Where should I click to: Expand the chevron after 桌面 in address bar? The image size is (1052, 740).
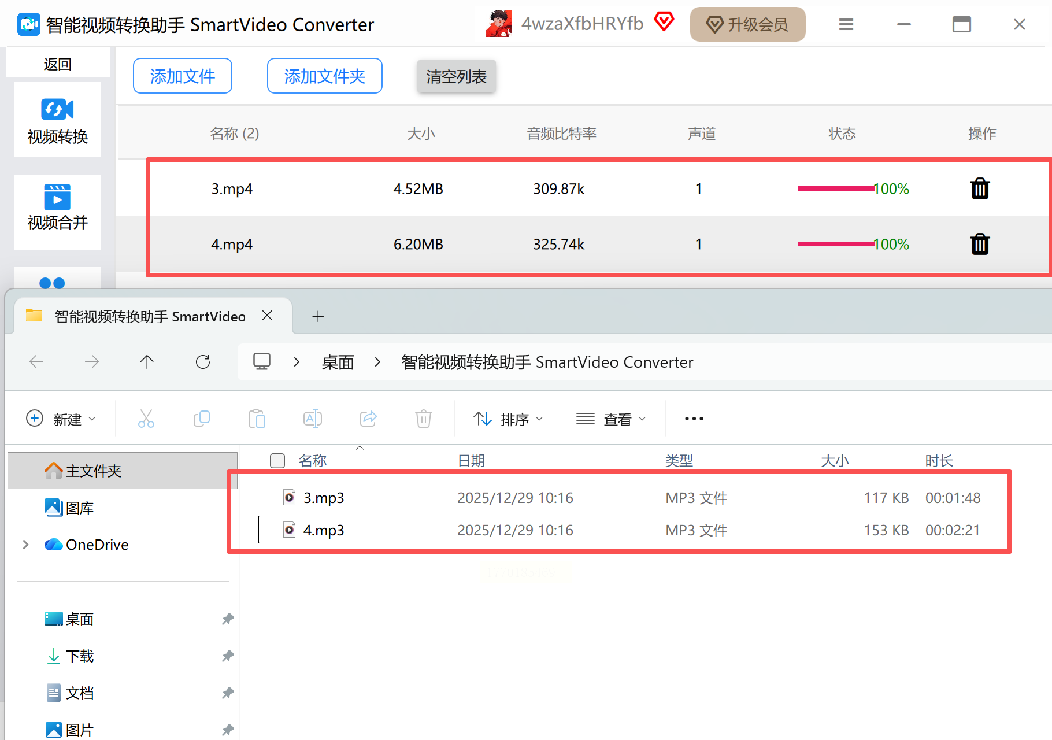(377, 362)
